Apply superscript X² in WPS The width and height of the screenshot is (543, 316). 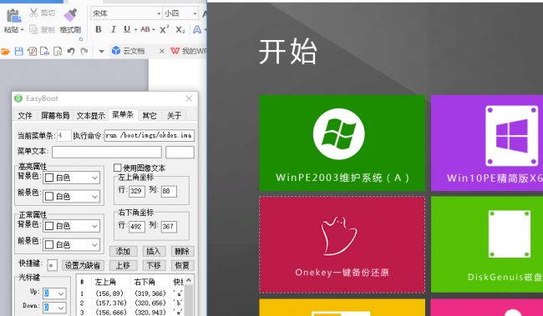164,29
